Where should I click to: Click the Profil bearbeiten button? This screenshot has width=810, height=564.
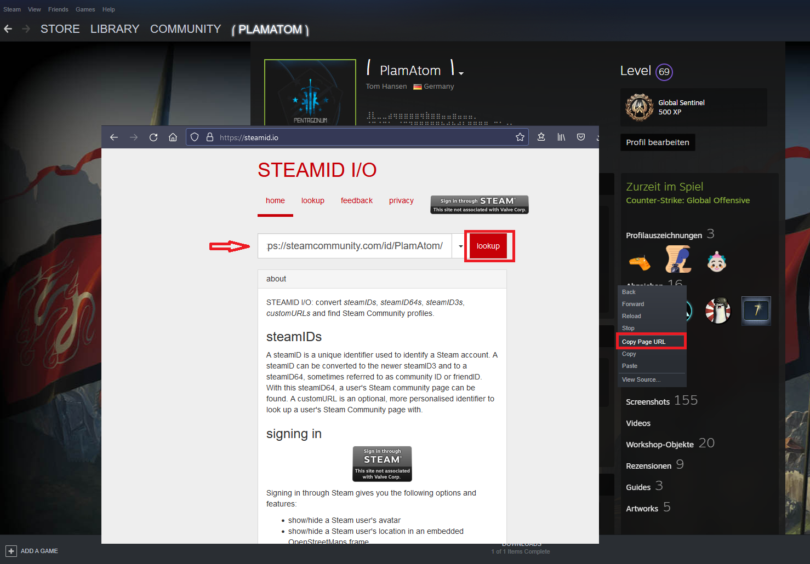coord(658,142)
